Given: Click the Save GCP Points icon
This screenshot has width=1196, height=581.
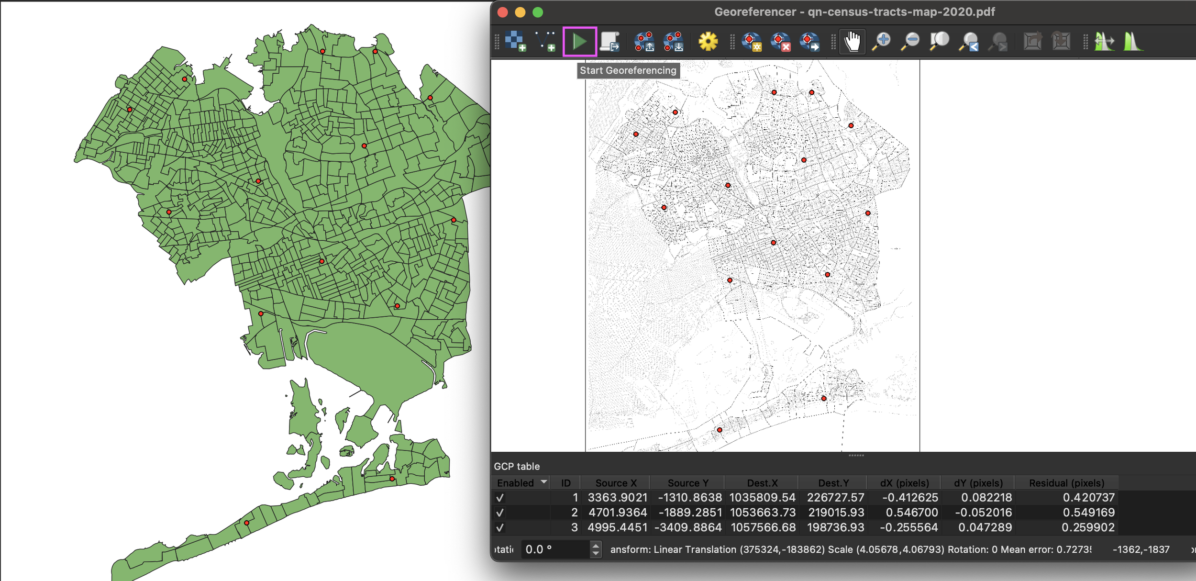Looking at the screenshot, I should [673, 41].
